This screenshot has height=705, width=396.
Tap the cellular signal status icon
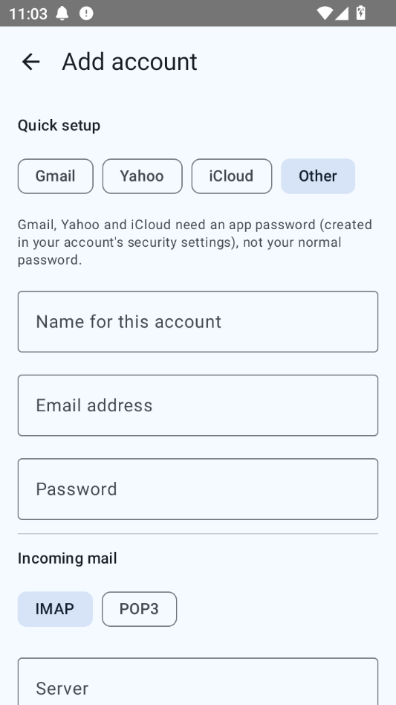(x=342, y=13)
